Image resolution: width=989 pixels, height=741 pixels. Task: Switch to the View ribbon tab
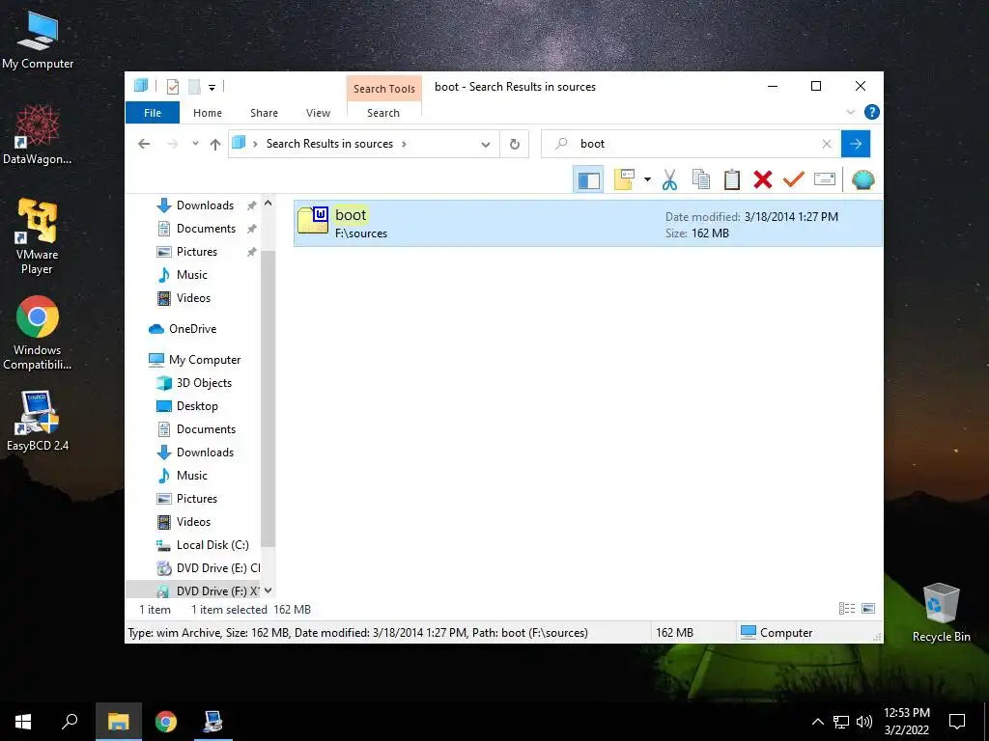tap(318, 113)
